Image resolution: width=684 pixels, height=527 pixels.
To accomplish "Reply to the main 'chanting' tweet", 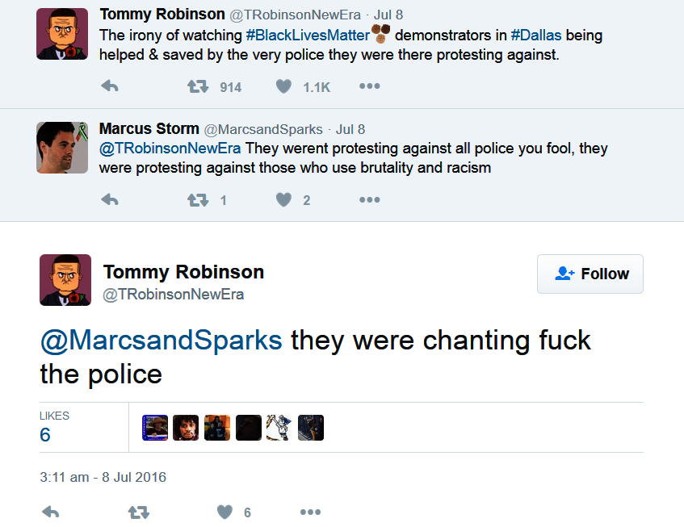I will coord(50,512).
